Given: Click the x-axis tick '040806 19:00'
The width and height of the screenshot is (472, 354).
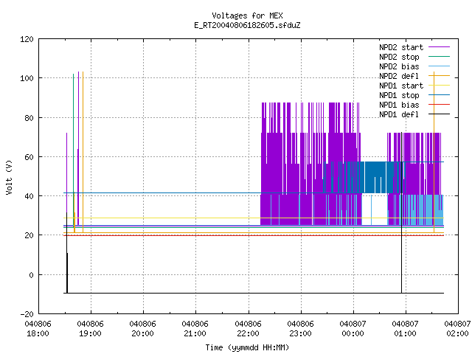Looking at the screenshot, I should 90,329.
